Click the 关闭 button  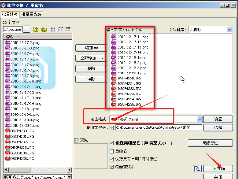pyautogui.click(x=218, y=177)
